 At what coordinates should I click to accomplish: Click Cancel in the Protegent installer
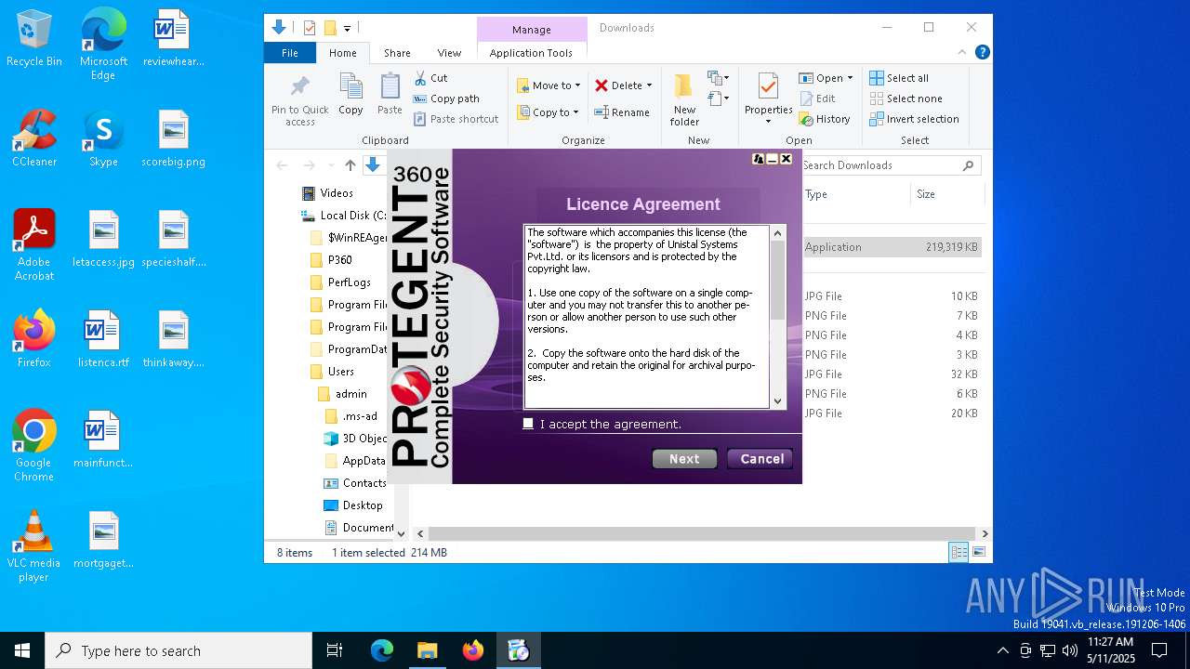(762, 459)
